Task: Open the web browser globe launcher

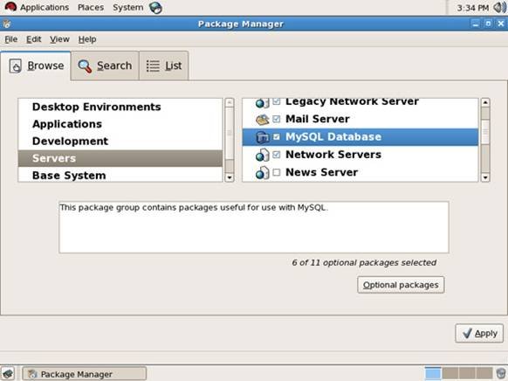Action: [155, 7]
